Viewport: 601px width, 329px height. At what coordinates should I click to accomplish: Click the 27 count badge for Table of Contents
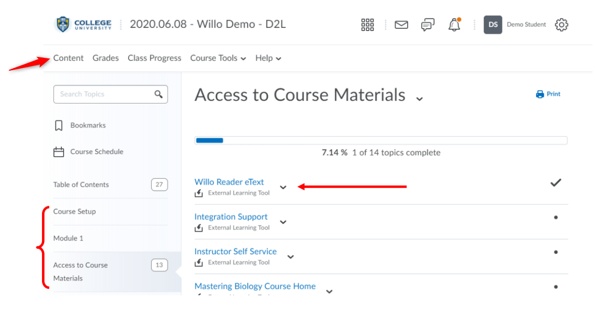(x=159, y=185)
